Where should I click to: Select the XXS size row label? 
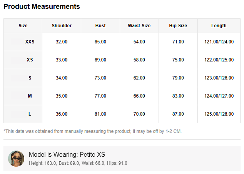click(30, 42)
